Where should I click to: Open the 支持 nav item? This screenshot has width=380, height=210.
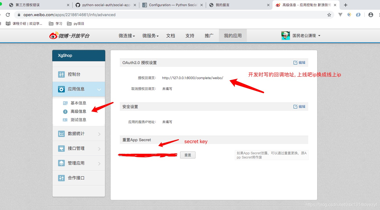pos(190,36)
